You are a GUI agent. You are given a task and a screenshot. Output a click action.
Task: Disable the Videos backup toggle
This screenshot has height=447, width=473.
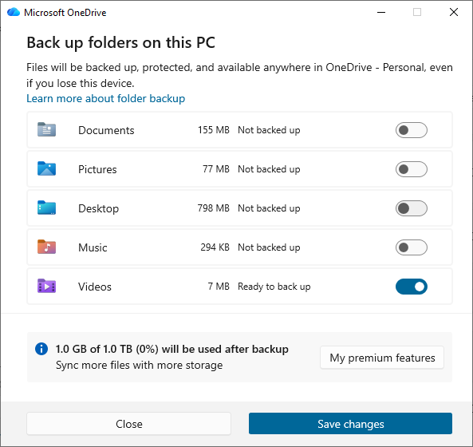click(x=411, y=287)
